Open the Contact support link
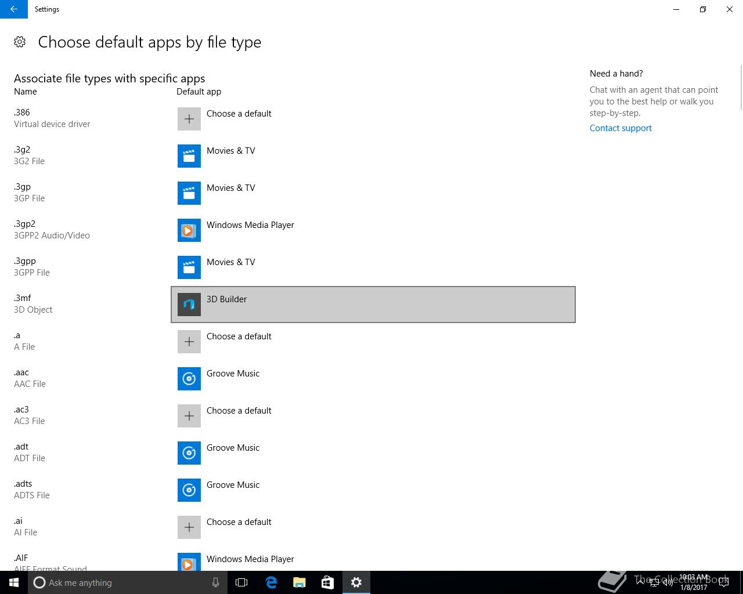This screenshot has height=594, width=743. click(621, 128)
